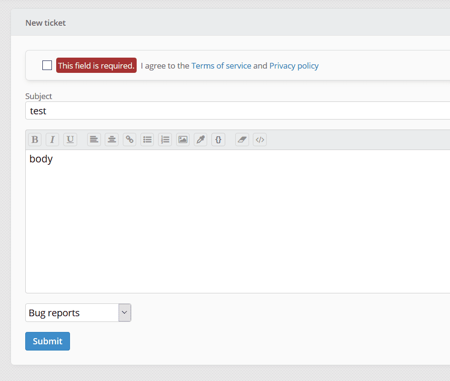This screenshot has width=450, height=381.
Task: Submit the new ticket
Action: coord(47,341)
